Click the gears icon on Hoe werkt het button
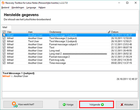 [x=15, y=105]
